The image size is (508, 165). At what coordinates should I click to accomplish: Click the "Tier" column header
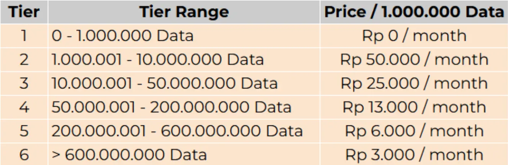[24, 12]
